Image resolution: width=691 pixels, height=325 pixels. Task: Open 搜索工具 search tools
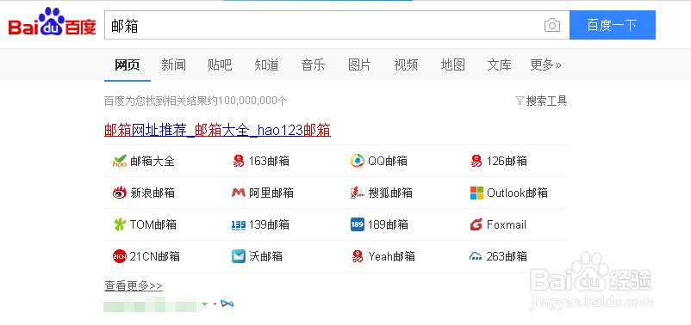(546, 101)
